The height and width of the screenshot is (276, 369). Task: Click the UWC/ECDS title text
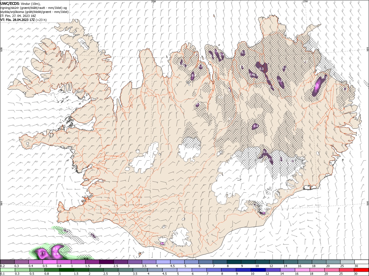point(10,3)
